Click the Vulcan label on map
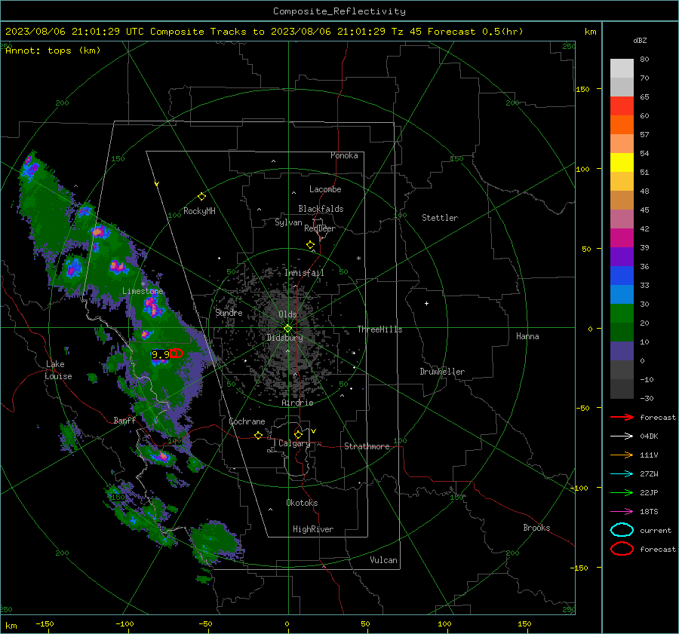This screenshot has width=679, height=634. (x=383, y=560)
